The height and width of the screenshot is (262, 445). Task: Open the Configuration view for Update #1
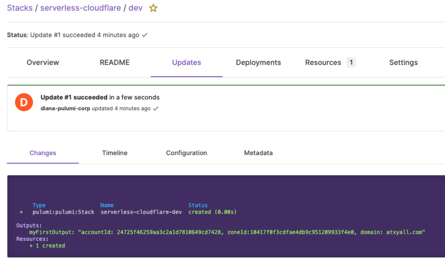[186, 153]
